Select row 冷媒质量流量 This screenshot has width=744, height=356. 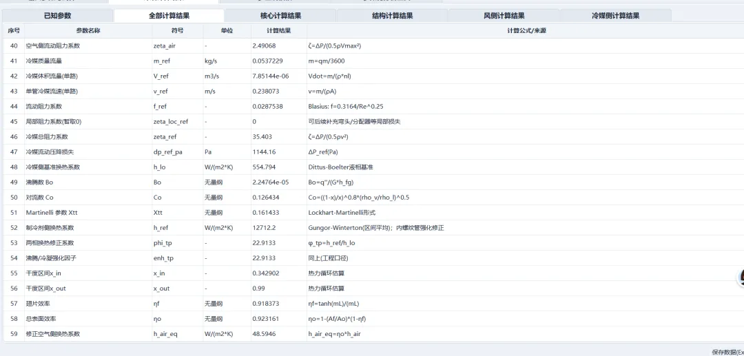pyautogui.click(x=373, y=61)
